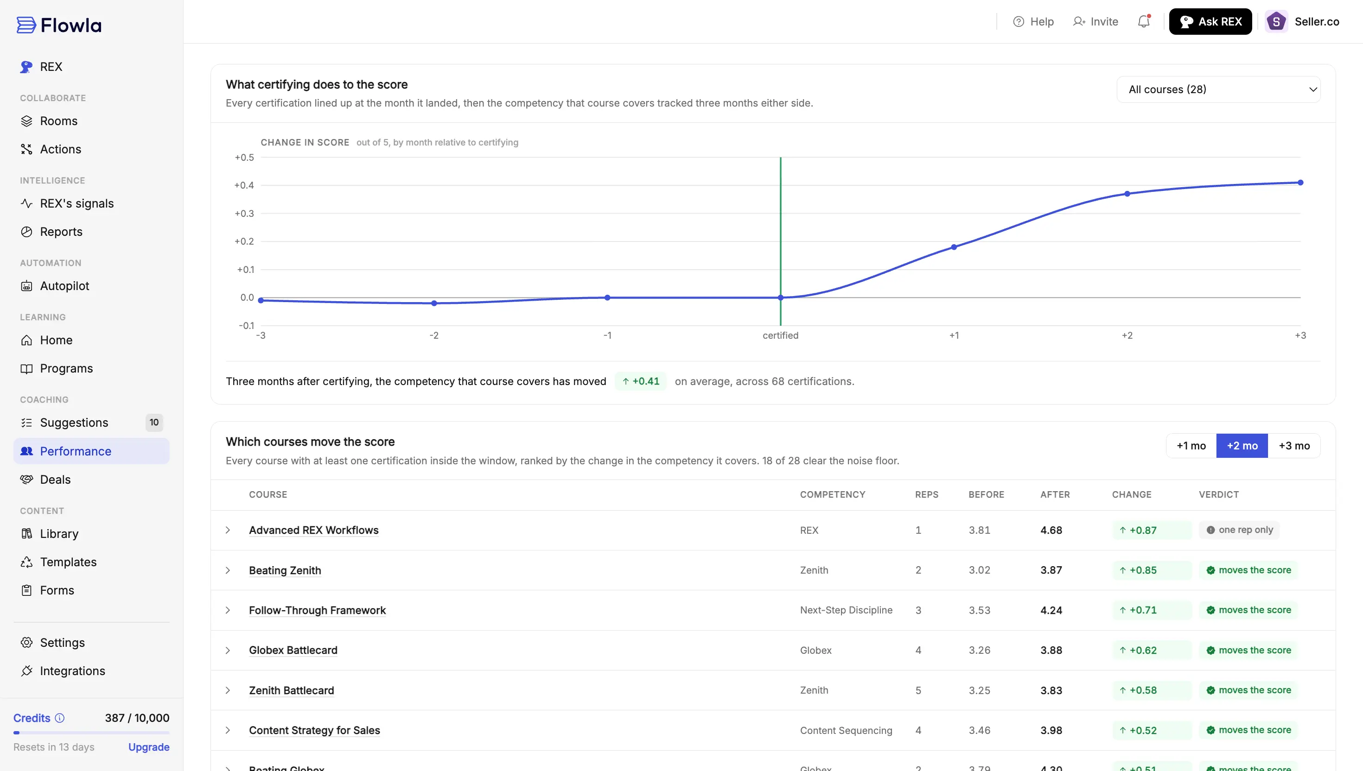This screenshot has height=771, width=1363.
Task: Click the +0.41 average change badge
Action: click(640, 381)
